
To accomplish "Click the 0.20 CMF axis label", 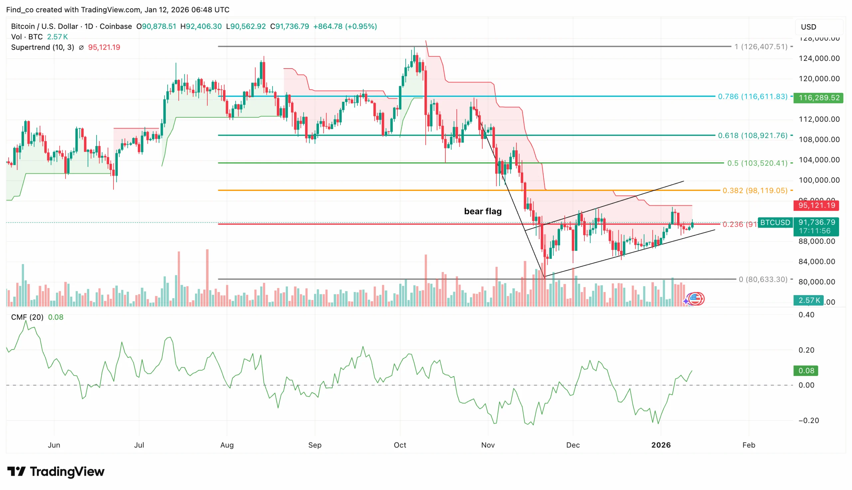I will coord(806,350).
